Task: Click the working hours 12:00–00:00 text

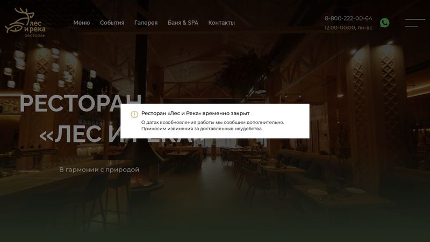Action: (x=348, y=28)
